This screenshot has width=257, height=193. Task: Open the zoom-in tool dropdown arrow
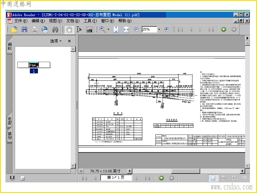pos(108,29)
